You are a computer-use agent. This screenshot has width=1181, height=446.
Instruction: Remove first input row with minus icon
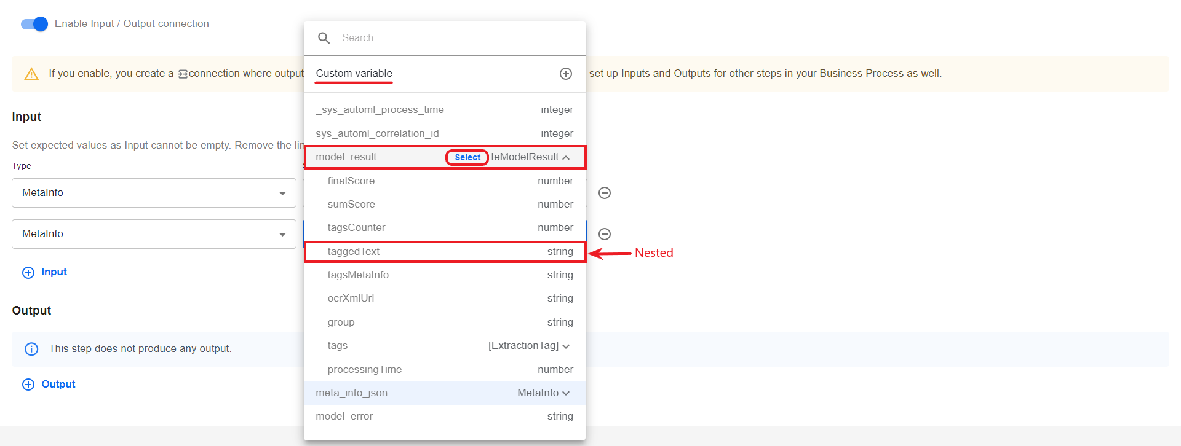coord(605,193)
